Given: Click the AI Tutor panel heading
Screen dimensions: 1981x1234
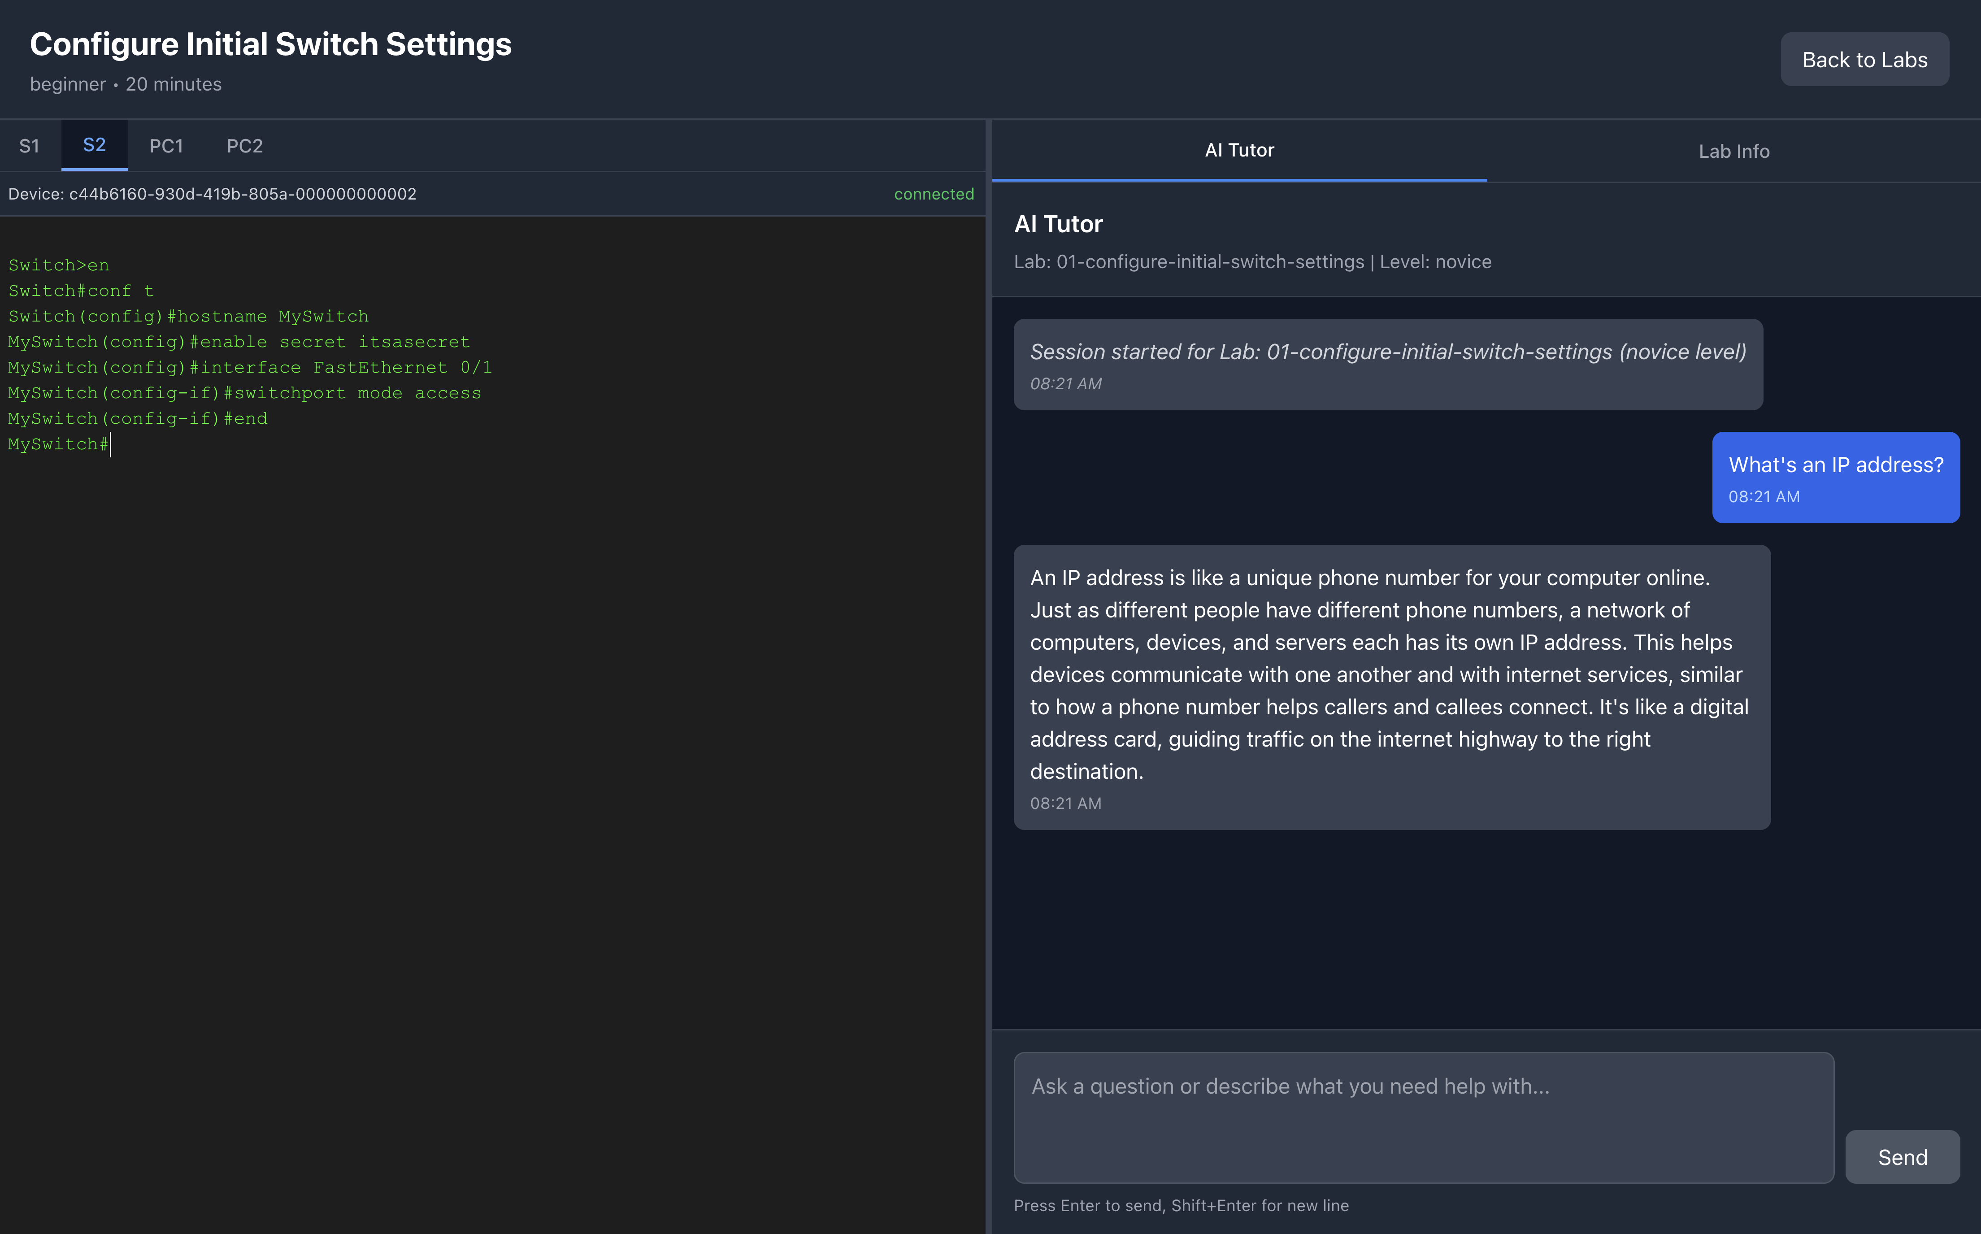Looking at the screenshot, I should (x=1057, y=224).
